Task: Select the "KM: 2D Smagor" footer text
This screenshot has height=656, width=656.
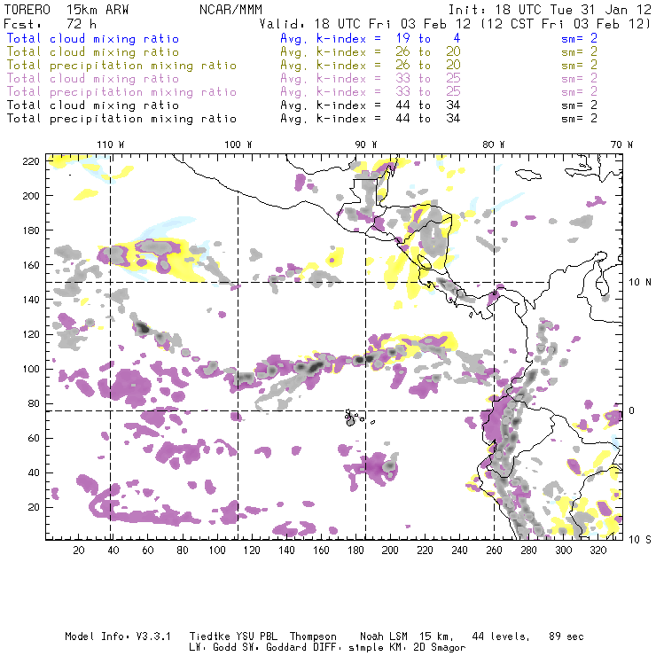Action: [427, 647]
